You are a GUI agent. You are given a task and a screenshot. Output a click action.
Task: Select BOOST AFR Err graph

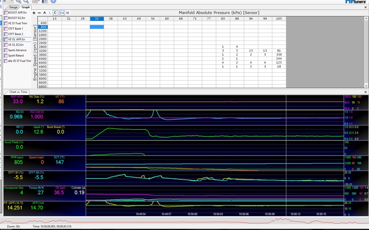(x=17, y=13)
